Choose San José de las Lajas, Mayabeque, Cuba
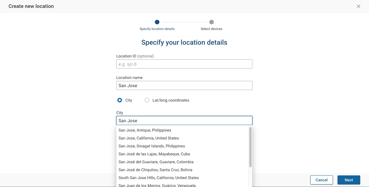Screen dimensions: 369x187 (154, 154)
